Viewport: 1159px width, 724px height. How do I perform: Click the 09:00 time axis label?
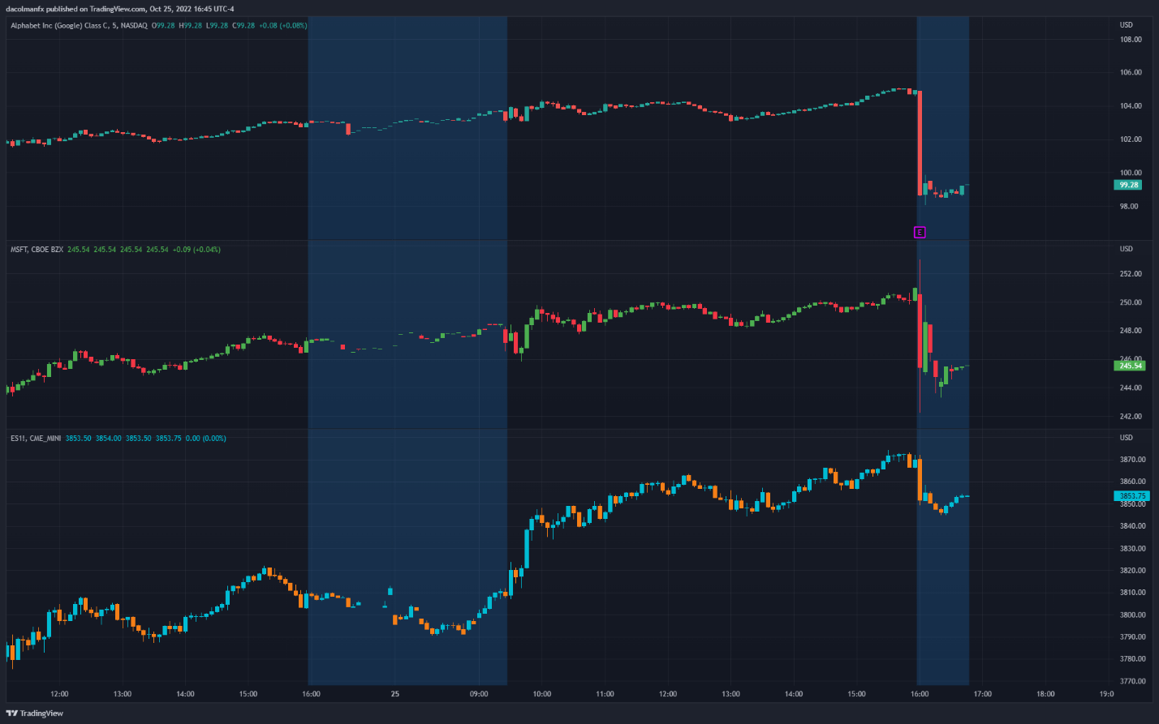(479, 694)
